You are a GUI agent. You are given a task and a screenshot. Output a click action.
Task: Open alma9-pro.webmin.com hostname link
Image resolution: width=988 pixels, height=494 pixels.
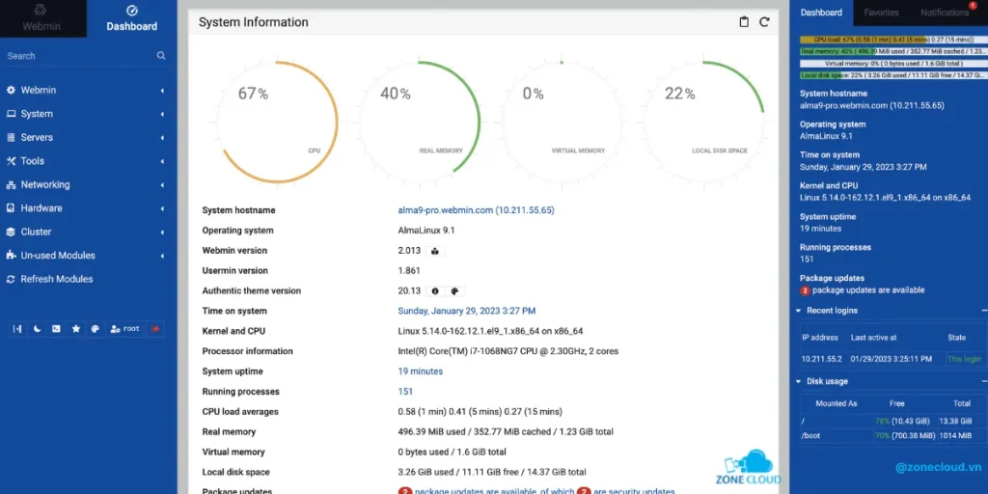[x=476, y=210]
